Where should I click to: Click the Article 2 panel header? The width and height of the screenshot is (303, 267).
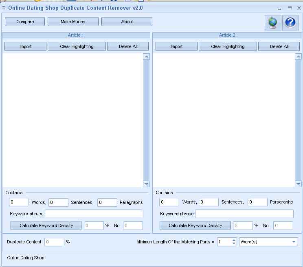click(x=227, y=35)
